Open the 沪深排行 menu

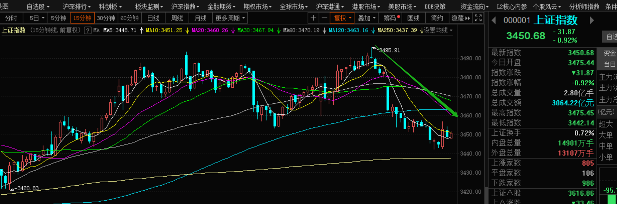(77, 6)
